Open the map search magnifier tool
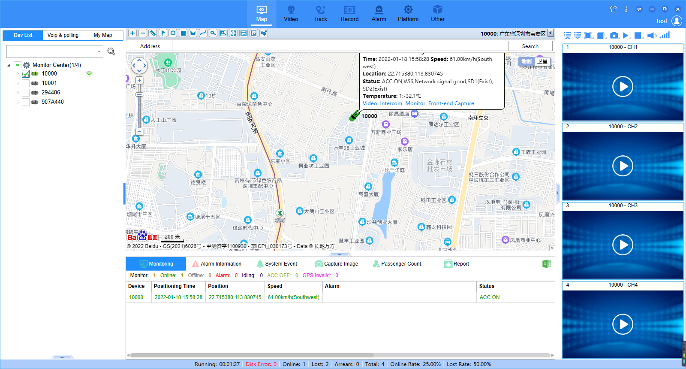The image size is (686, 369). tap(213, 33)
